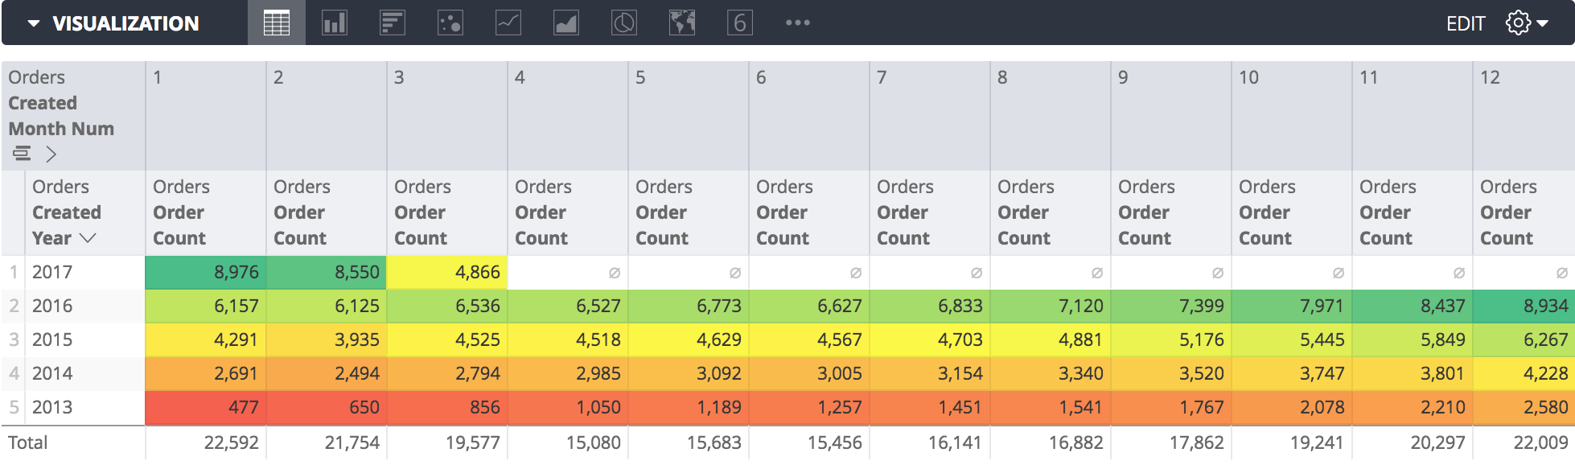Viewport: 1575px width, 465px height.
Task: Collapse the Visualization panel triangle
Action: pyautogui.click(x=34, y=23)
